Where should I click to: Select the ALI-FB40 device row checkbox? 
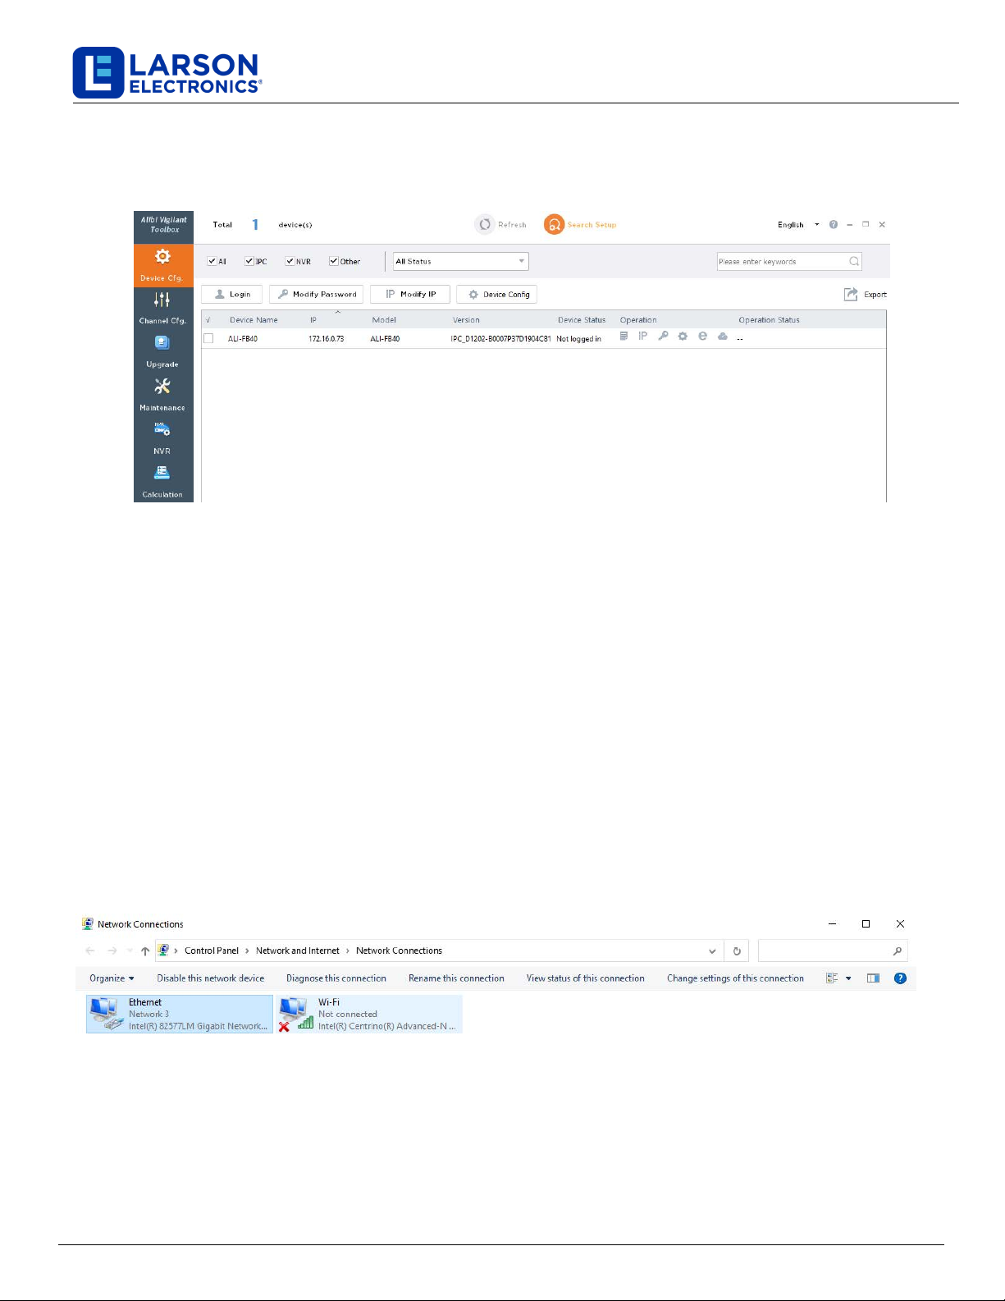point(208,338)
